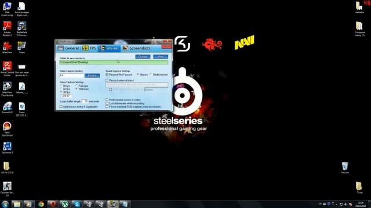Viewport: 371px width, 208px height.
Task: Select the custom fps radio button
Action: tap(61, 96)
